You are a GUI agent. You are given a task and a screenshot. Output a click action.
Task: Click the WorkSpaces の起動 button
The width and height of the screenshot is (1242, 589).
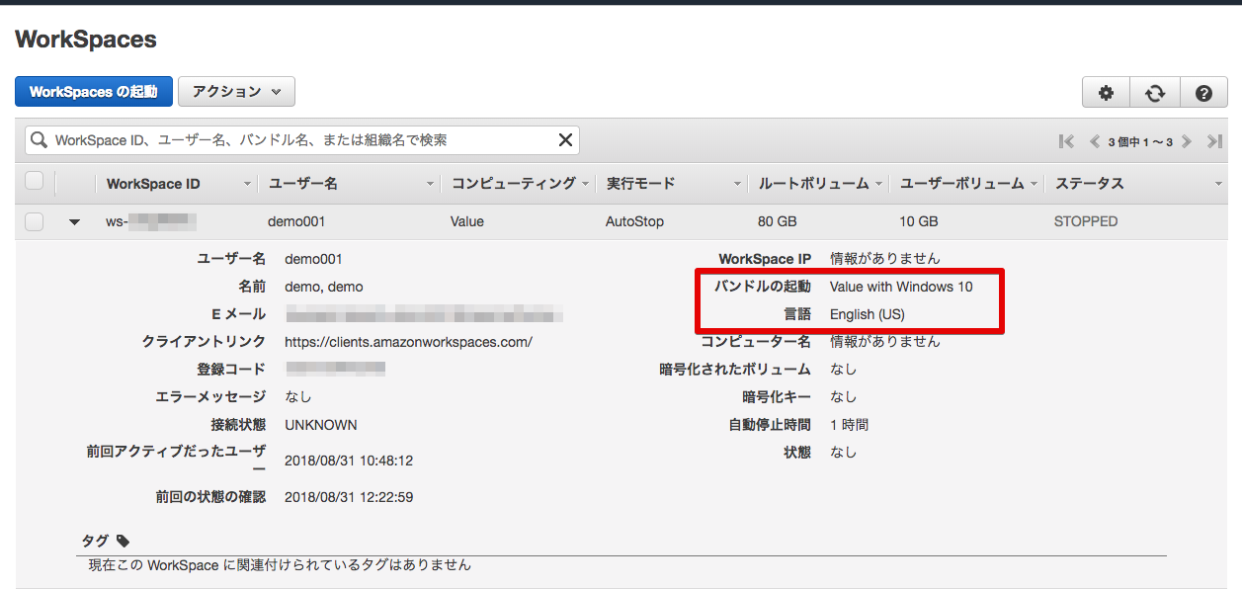(x=93, y=90)
